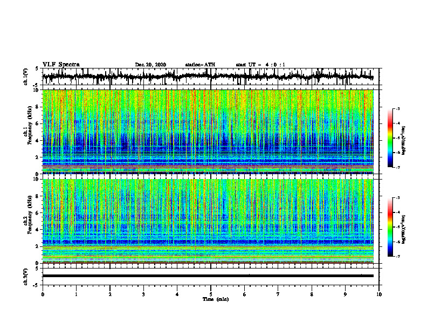Screen dimensions: 427x330
Task: Click time axis tick label "0"
Action: pyautogui.click(x=43, y=294)
